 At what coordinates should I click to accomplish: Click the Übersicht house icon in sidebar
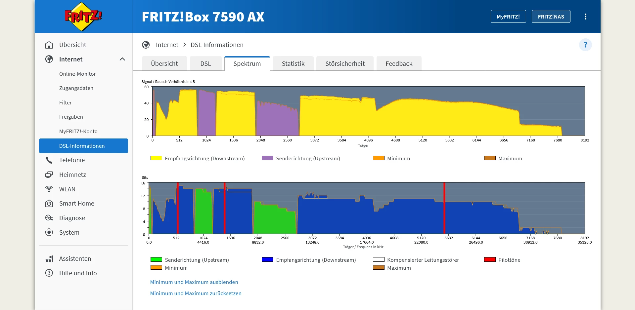(x=49, y=45)
